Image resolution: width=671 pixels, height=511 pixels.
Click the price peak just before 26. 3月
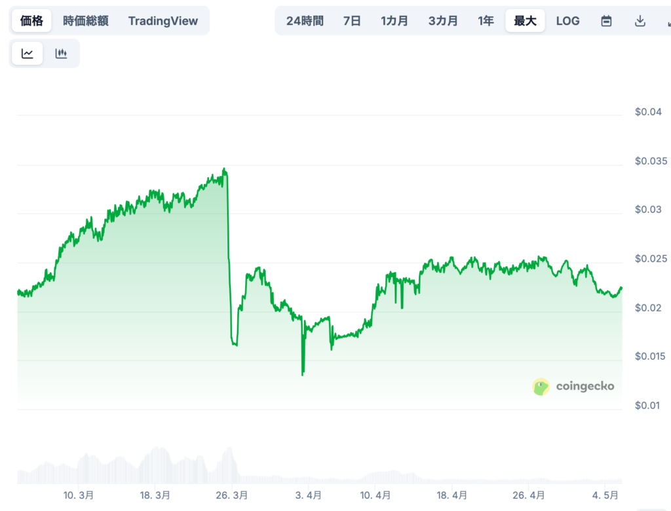(x=225, y=169)
